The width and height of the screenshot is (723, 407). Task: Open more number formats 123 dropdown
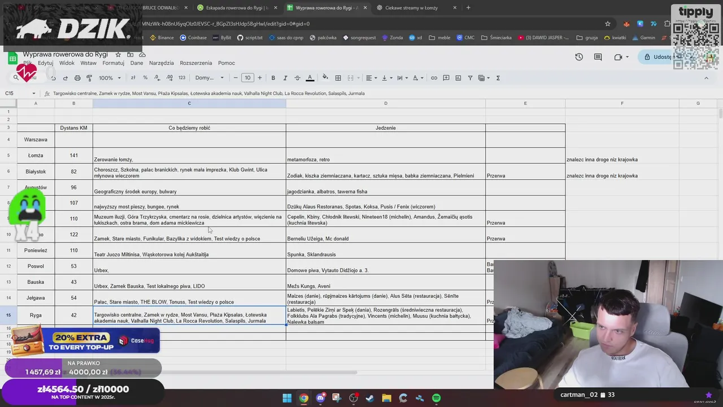point(181,78)
